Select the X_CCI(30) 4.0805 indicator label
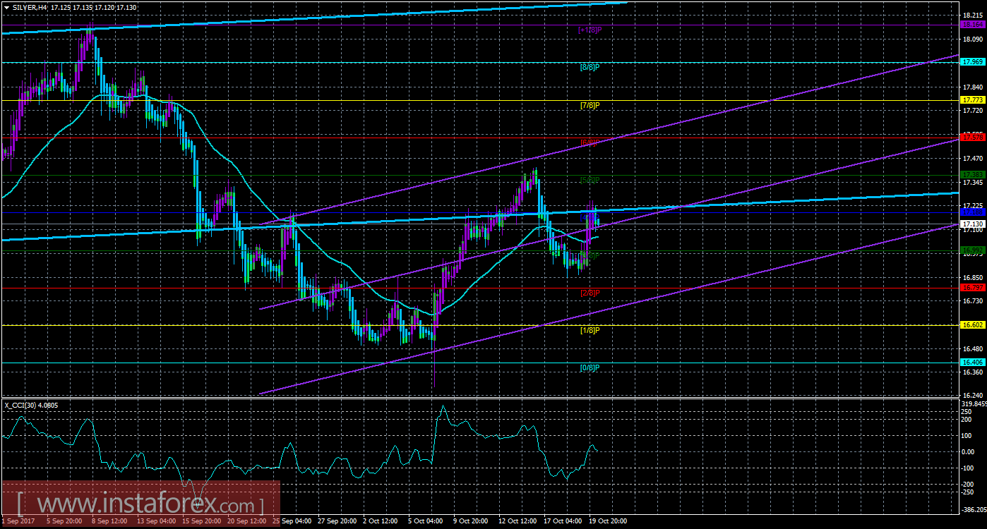Viewport: 987px width, 529px height. pyautogui.click(x=32, y=405)
